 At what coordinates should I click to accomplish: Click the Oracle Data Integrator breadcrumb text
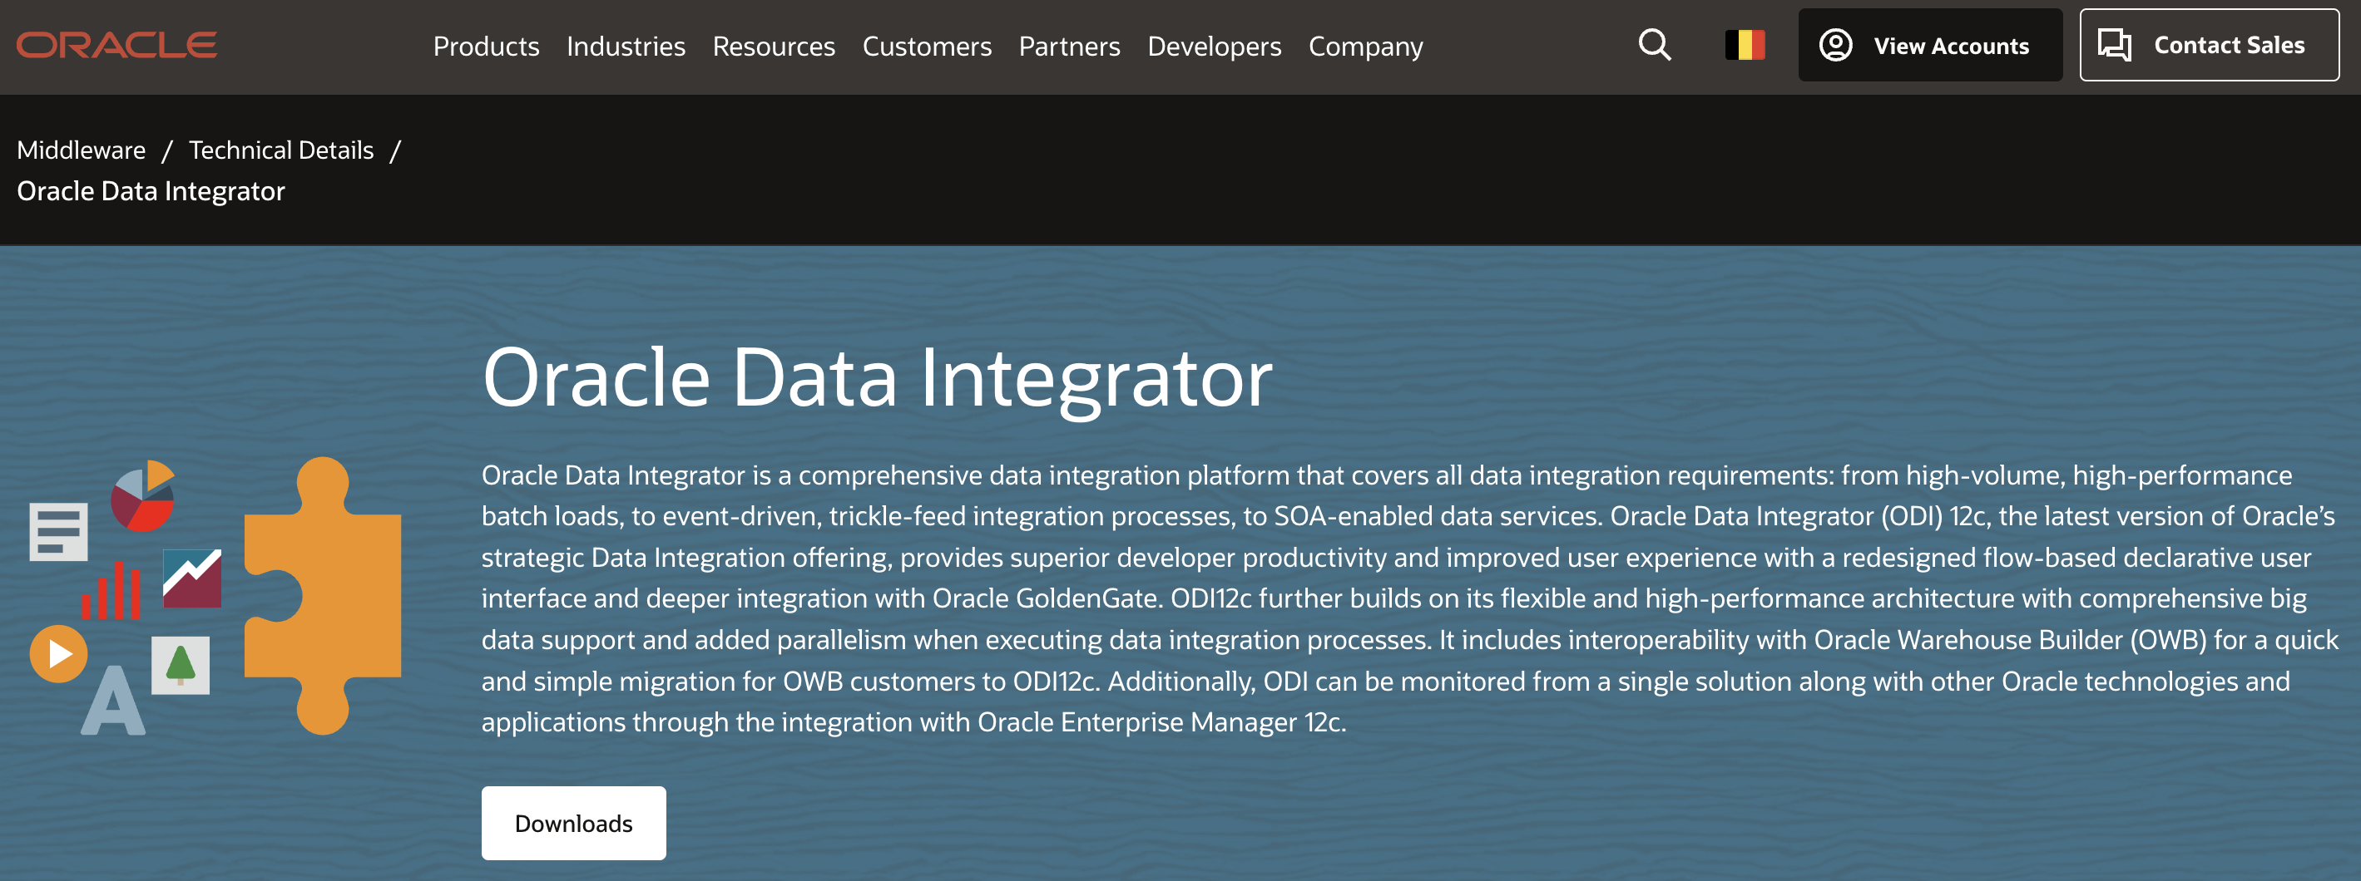151,190
